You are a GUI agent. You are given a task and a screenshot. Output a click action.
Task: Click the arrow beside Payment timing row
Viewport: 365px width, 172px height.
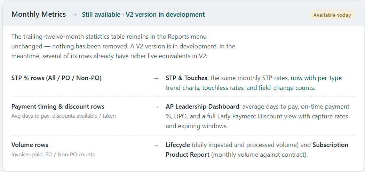pyautogui.click(x=157, y=107)
